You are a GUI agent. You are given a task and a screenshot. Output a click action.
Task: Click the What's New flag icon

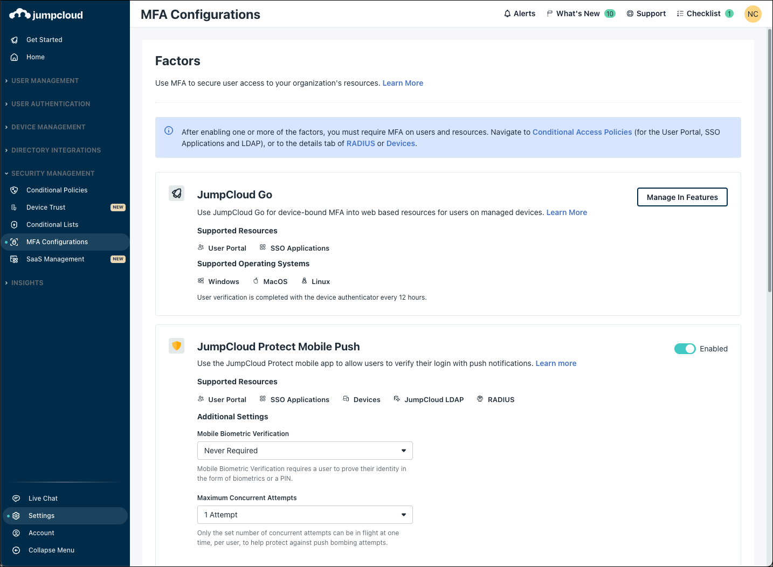coord(550,13)
